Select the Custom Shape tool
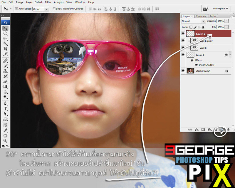The width and height of the screenshot is (235, 188). point(5,119)
